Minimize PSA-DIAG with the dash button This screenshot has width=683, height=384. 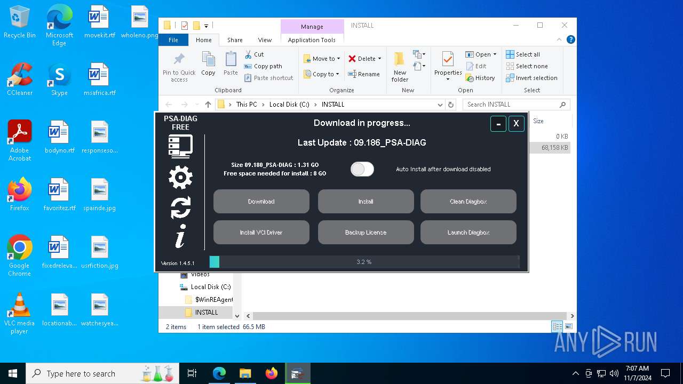coord(498,124)
